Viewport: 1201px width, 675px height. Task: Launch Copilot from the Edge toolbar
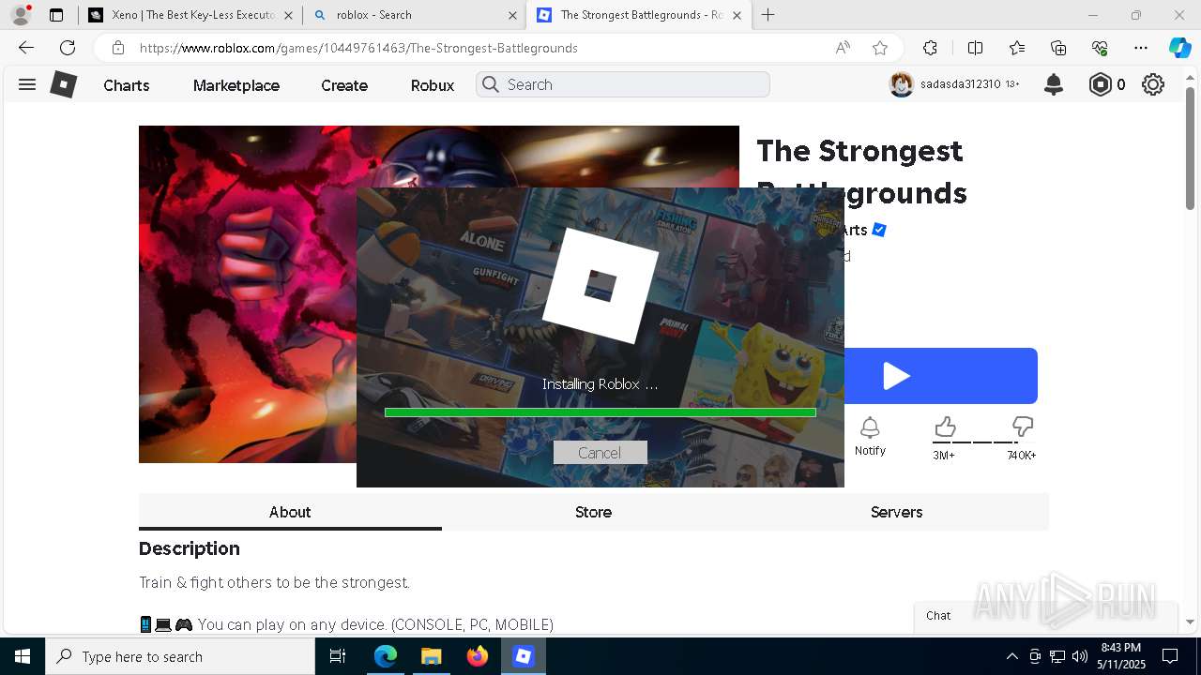coord(1179,48)
